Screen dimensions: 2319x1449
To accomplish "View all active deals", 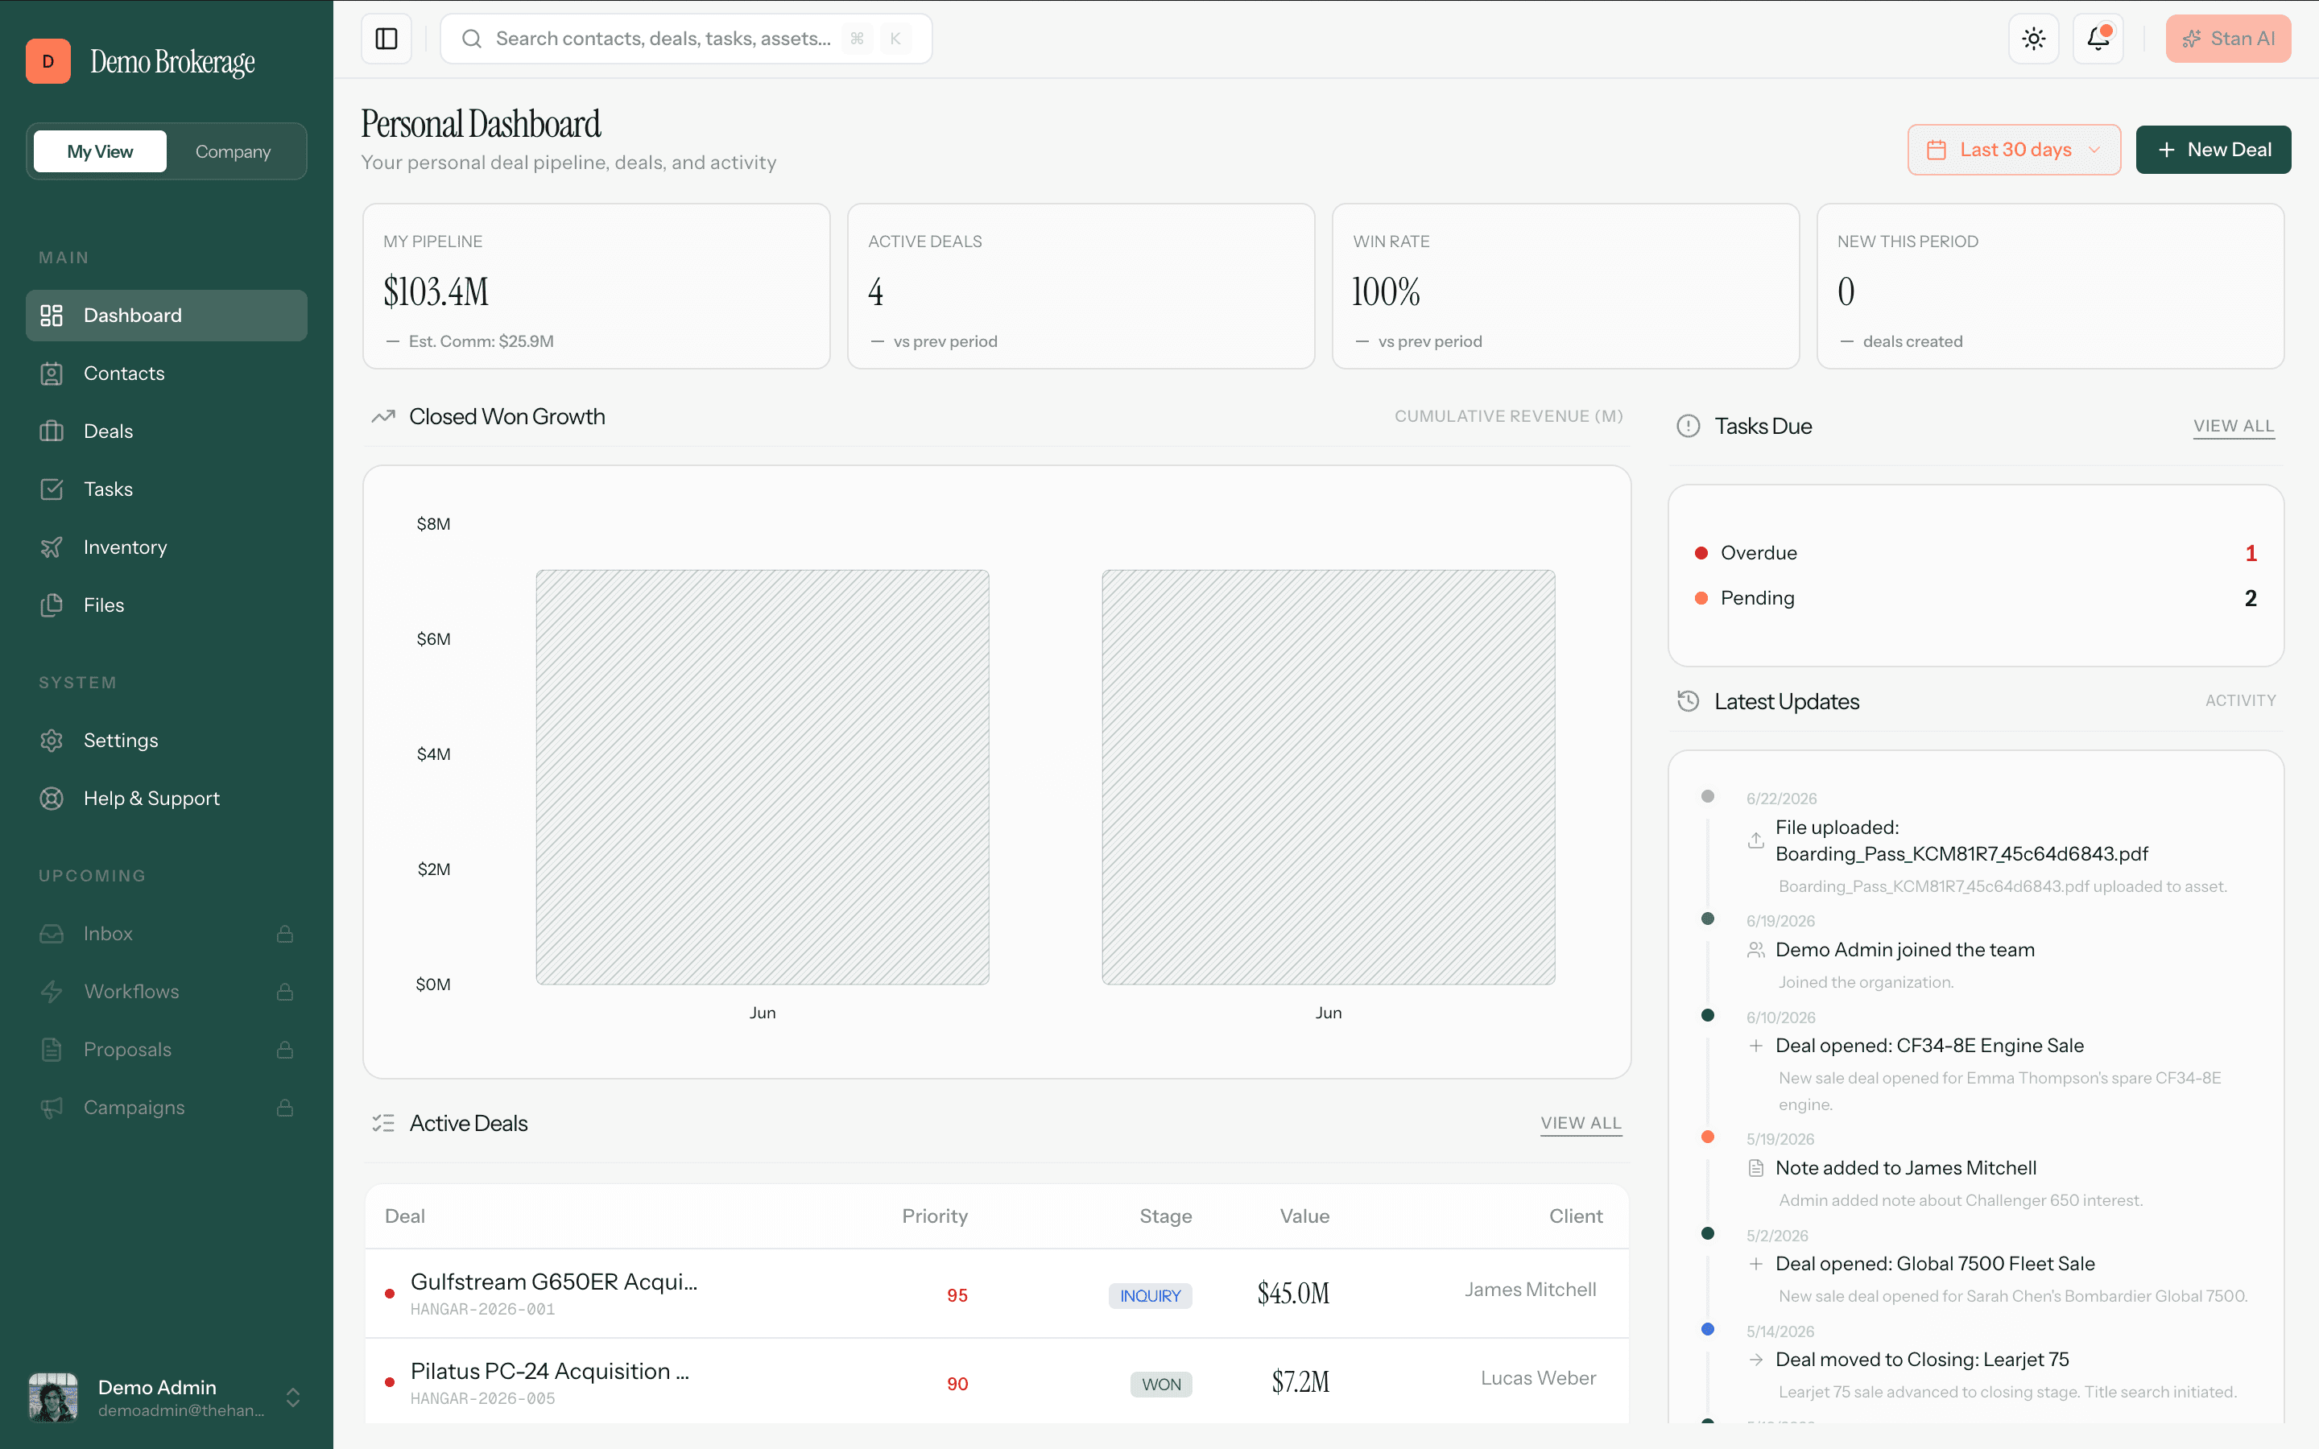I will [x=1581, y=1123].
